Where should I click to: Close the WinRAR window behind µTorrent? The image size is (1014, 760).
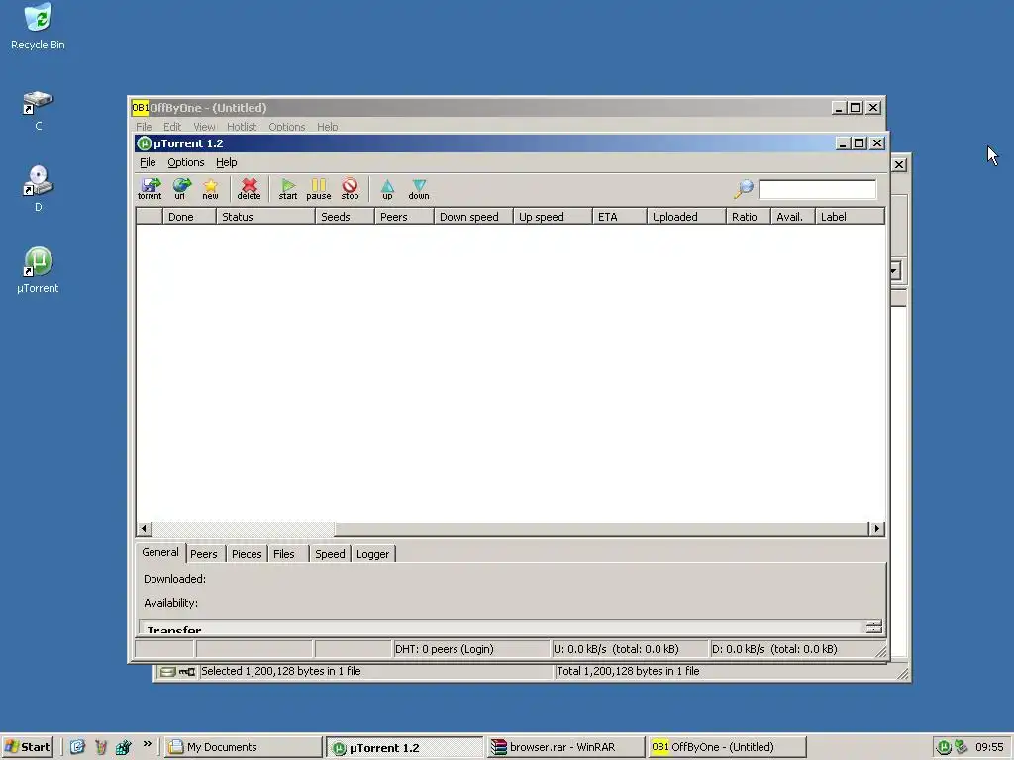coord(899,165)
